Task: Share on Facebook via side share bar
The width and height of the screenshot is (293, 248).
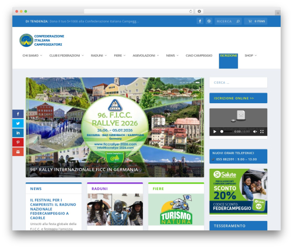Action: click(18, 114)
